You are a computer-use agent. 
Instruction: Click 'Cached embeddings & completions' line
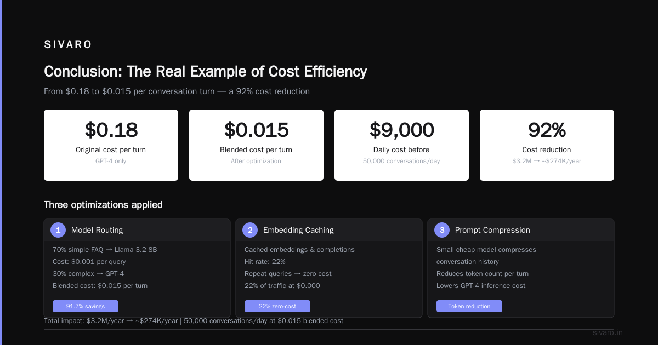299,250
